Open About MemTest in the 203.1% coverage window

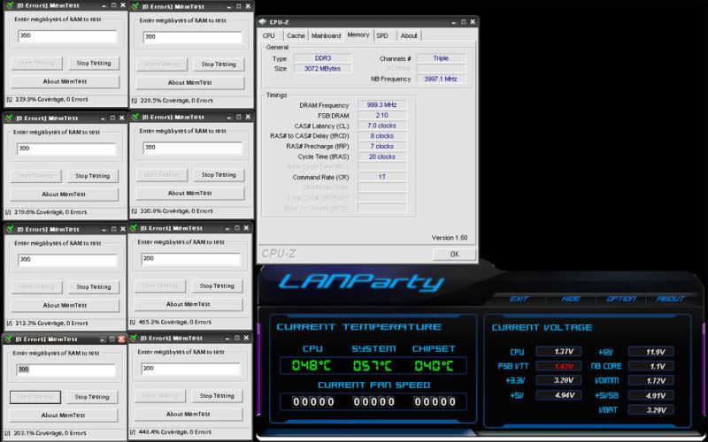[x=63, y=415]
